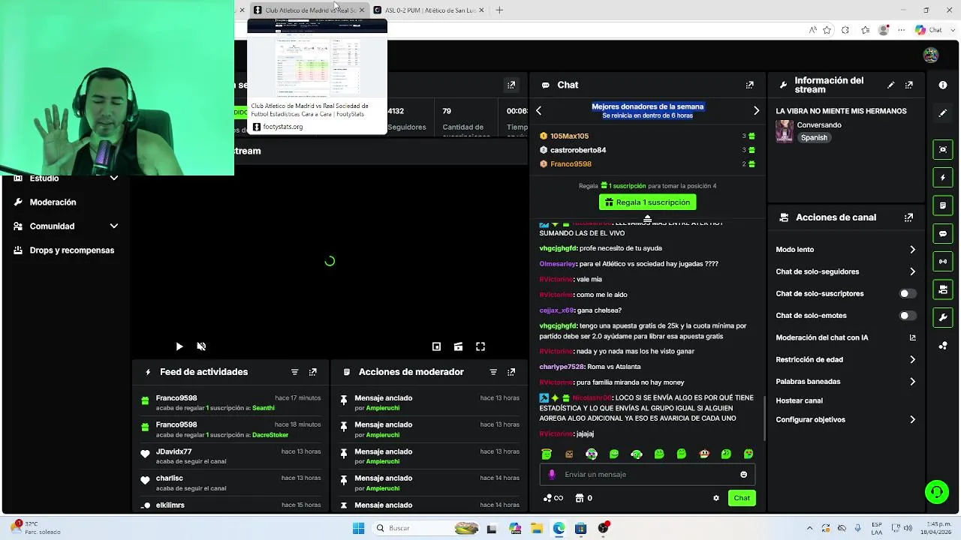Click 105Max105 in top donors
The width and height of the screenshot is (961, 540).
pos(569,136)
